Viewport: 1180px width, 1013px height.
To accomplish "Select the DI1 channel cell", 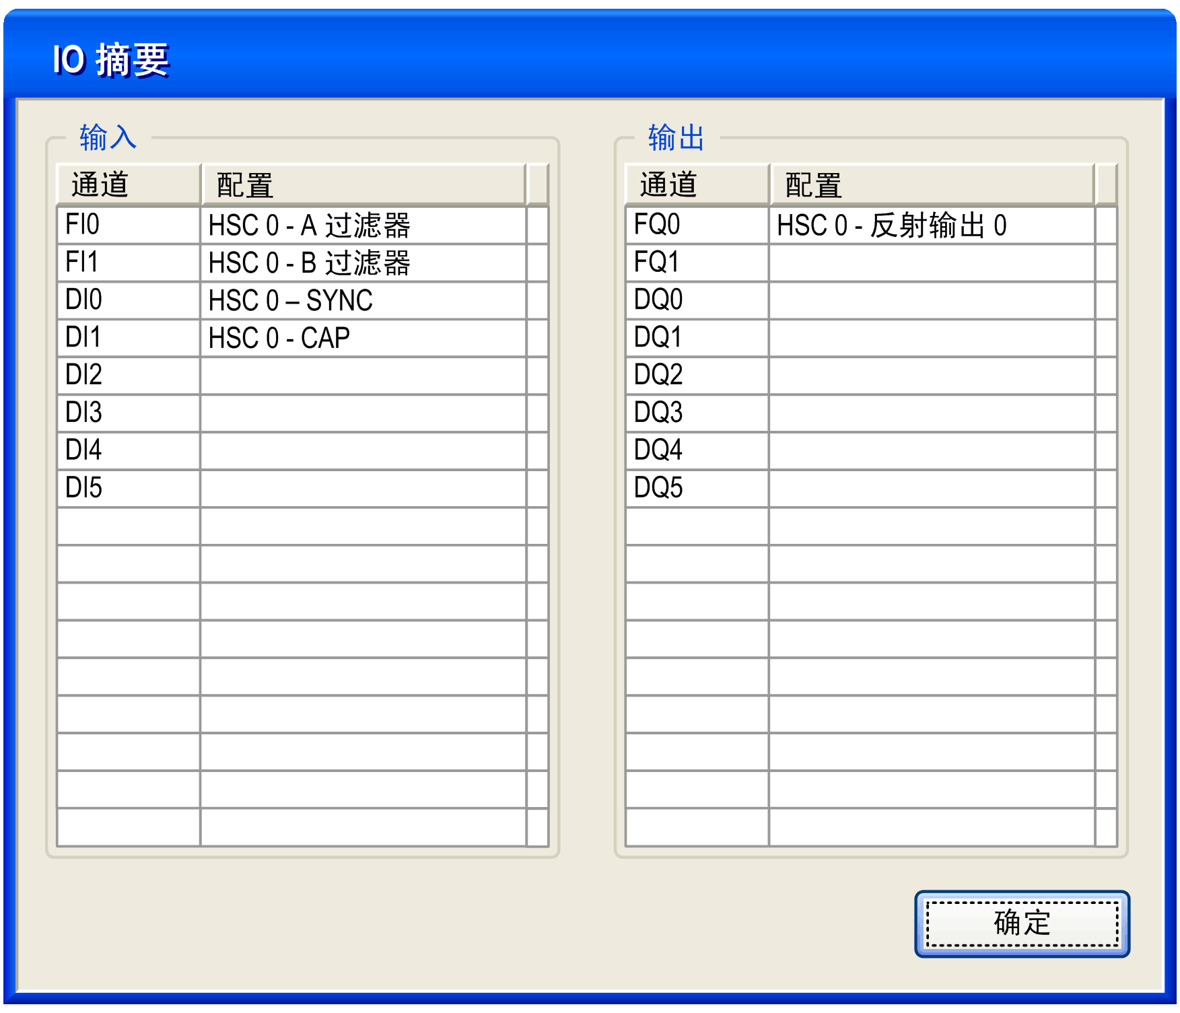I will 128,338.
